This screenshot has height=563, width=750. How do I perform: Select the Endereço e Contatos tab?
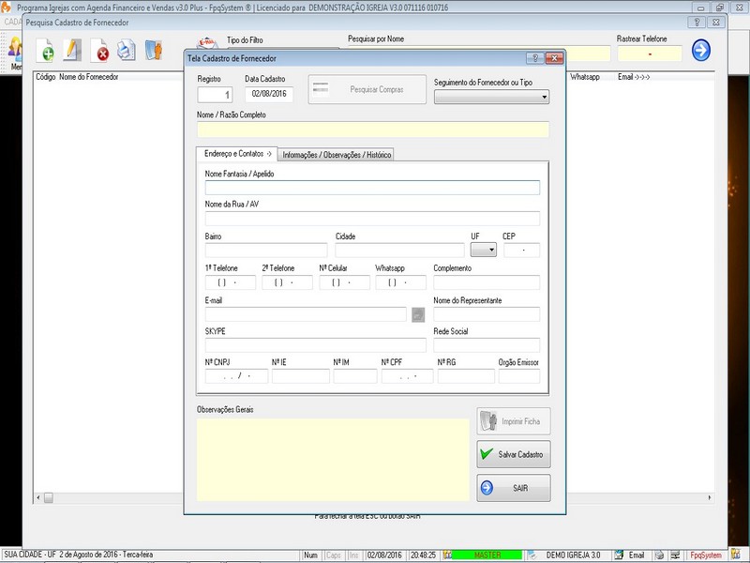click(x=236, y=153)
